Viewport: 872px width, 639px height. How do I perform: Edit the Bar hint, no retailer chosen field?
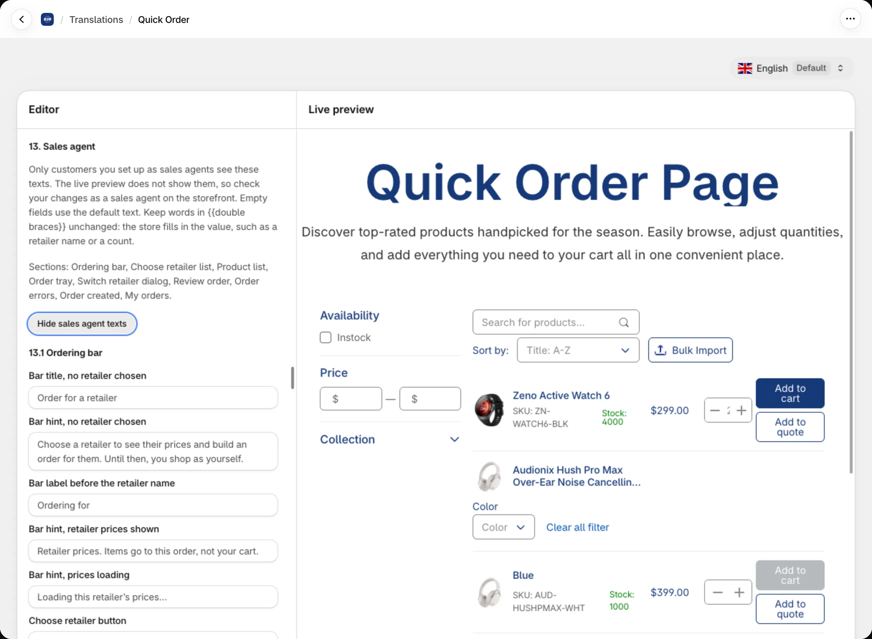click(x=153, y=451)
